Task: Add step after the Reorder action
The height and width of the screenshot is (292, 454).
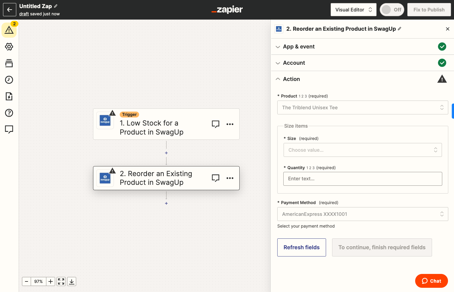Action: tap(166, 203)
